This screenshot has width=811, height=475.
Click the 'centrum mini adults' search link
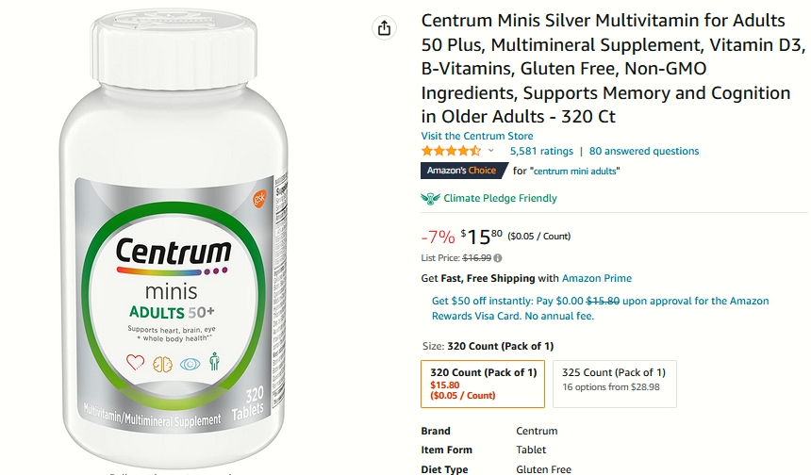pos(574,172)
